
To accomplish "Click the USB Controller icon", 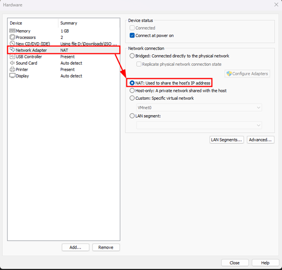I will point(13,57).
